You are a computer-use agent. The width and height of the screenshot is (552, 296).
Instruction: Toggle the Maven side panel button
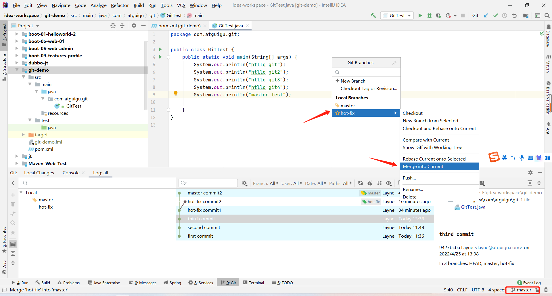548,64
